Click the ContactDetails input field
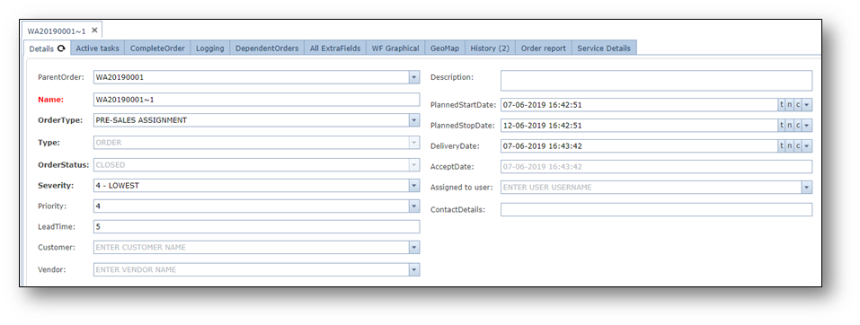This screenshot has height=325, width=860. click(656, 209)
